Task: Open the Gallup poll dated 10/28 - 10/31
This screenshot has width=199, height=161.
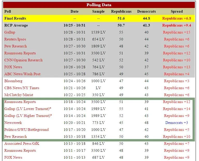Action: tap(10, 32)
